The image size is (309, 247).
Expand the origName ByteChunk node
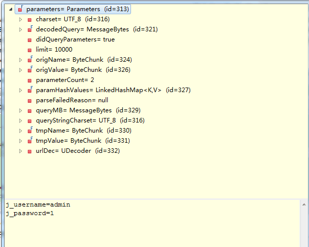(20, 60)
